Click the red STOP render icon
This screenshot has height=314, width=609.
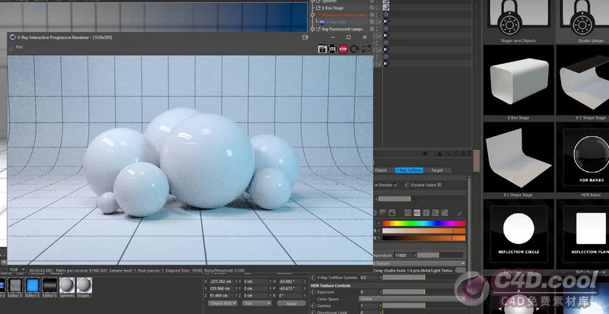click(x=343, y=49)
